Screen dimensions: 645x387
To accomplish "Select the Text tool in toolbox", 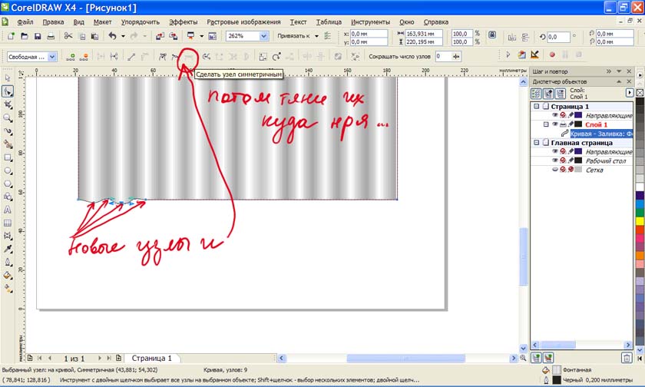I will (8, 210).
